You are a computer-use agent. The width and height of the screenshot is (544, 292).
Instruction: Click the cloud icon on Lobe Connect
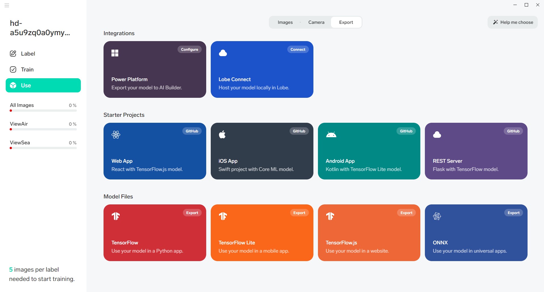tap(223, 53)
